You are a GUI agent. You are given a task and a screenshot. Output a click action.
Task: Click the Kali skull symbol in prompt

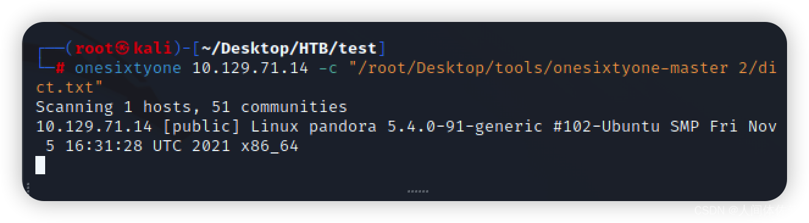tap(123, 48)
